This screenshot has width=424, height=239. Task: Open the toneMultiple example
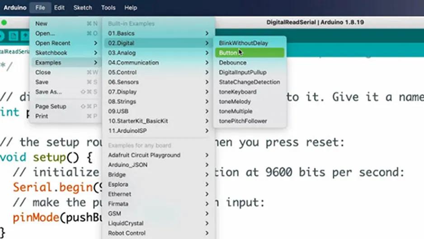[250, 111]
